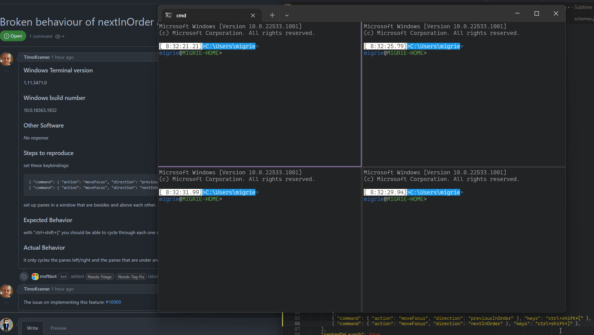Switch to the Write tab

coord(32,328)
